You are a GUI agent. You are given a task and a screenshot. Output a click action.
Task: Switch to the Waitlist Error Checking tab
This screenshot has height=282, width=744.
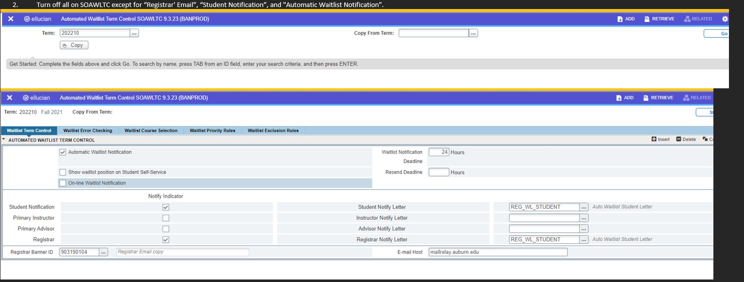(x=88, y=130)
